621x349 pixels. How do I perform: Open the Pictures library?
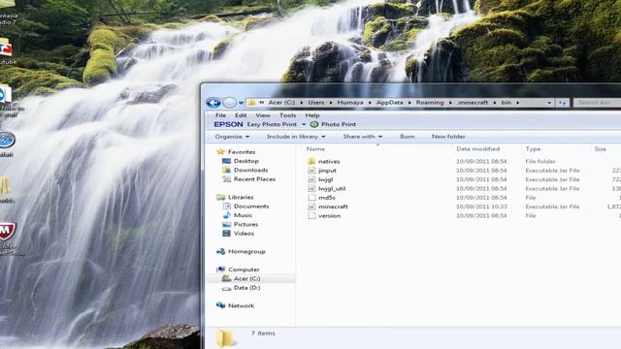click(x=245, y=224)
